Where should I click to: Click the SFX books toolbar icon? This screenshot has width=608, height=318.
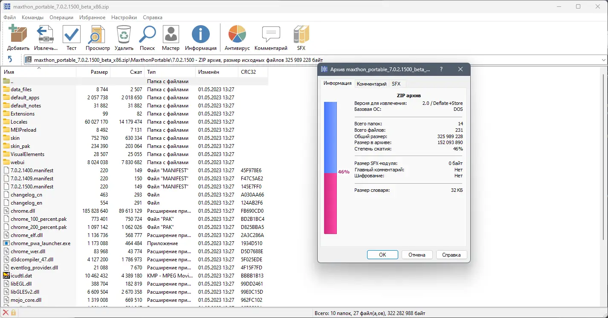tap(301, 34)
